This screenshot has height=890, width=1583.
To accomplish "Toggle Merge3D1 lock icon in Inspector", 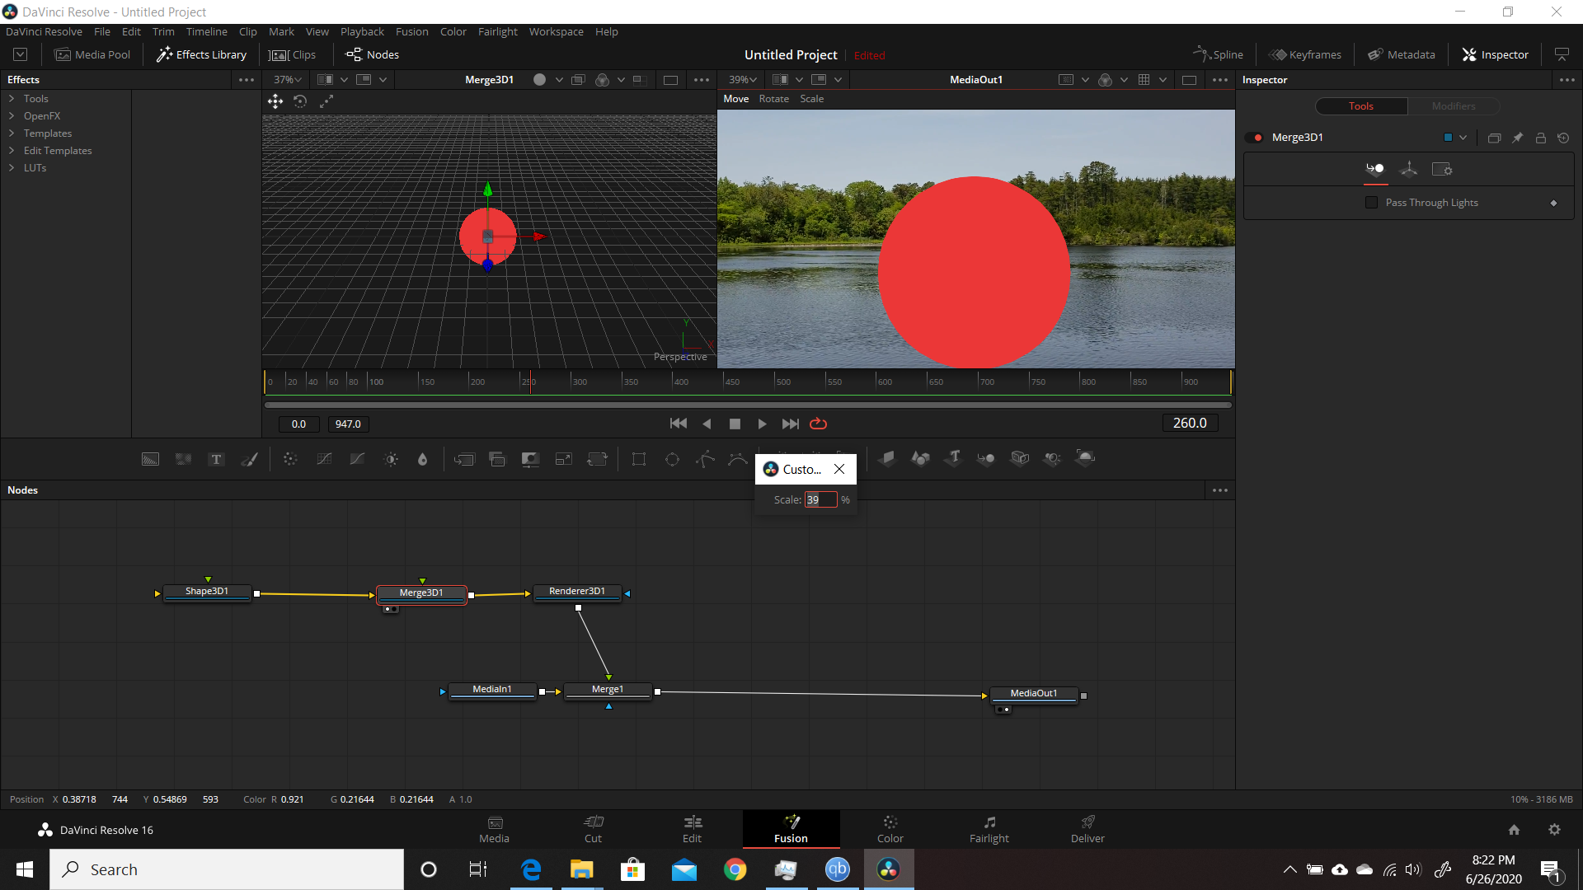I will pos(1540,138).
